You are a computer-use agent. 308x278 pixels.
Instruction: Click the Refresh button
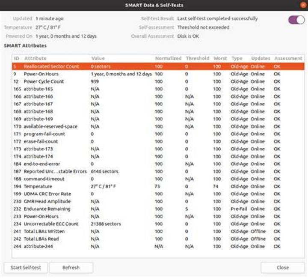point(71,268)
